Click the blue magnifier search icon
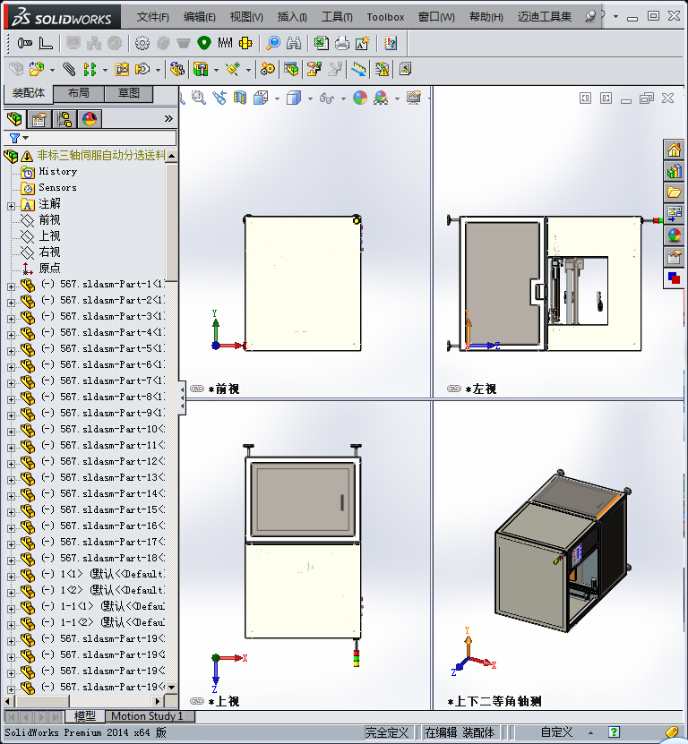 (273, 43)
